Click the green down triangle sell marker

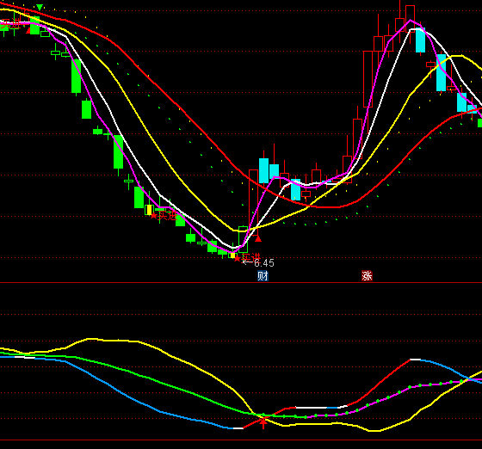(x=40, y=7)
